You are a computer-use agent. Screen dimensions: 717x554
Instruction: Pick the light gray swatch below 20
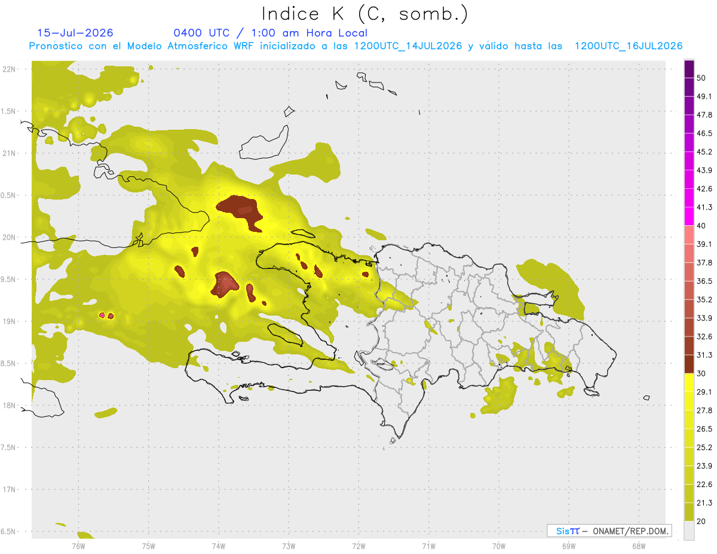pyautogui.click(x=689, y=530)
